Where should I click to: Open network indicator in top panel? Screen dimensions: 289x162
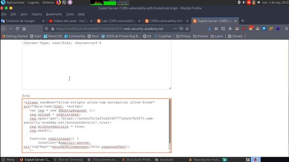259,2
